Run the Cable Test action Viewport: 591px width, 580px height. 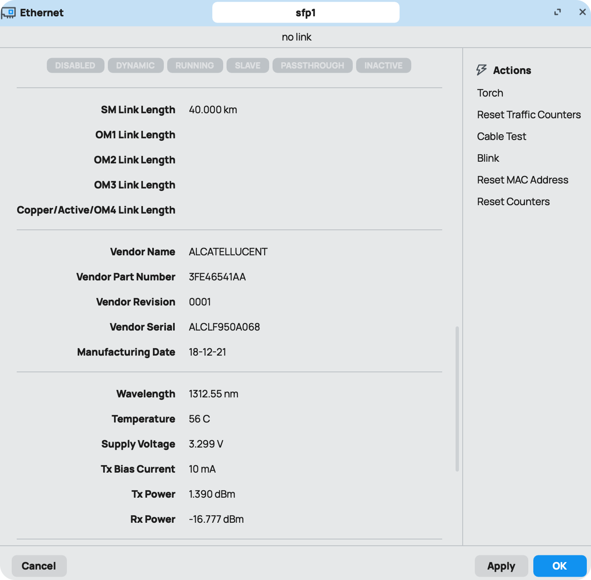coord(502,136)
